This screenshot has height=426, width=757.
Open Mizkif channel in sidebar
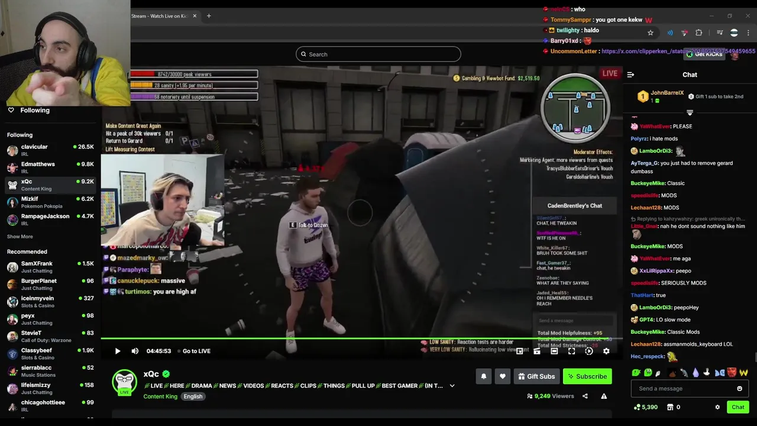[50, 202]
